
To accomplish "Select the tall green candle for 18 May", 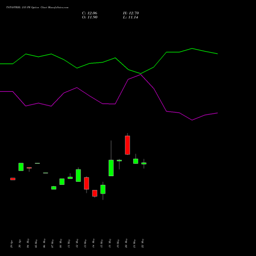I will 111,168.
